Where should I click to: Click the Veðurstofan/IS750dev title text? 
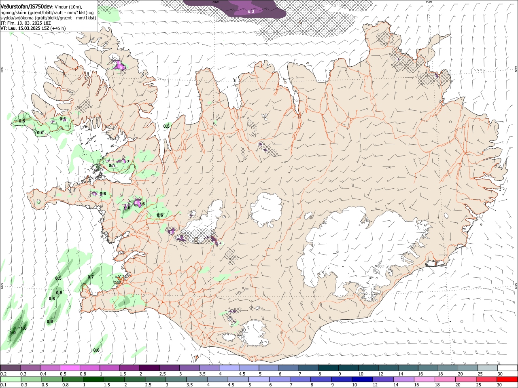pos(26,7)
